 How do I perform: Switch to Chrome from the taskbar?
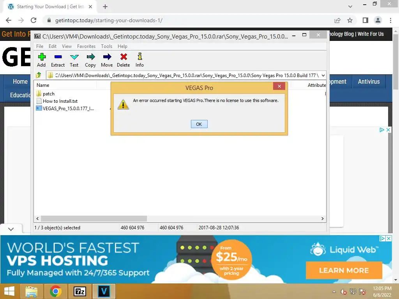56,291
